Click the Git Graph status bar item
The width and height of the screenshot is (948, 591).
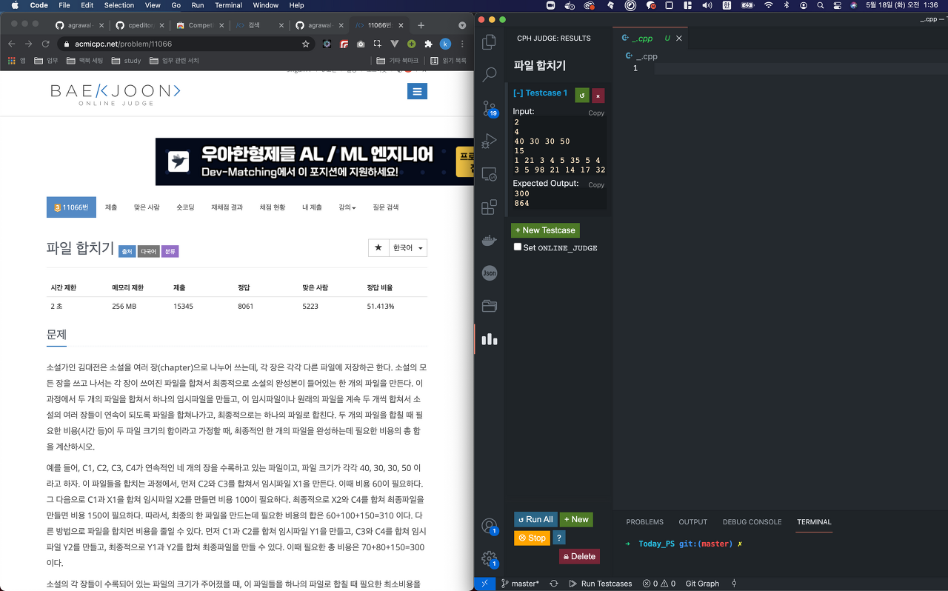point(702,584)
